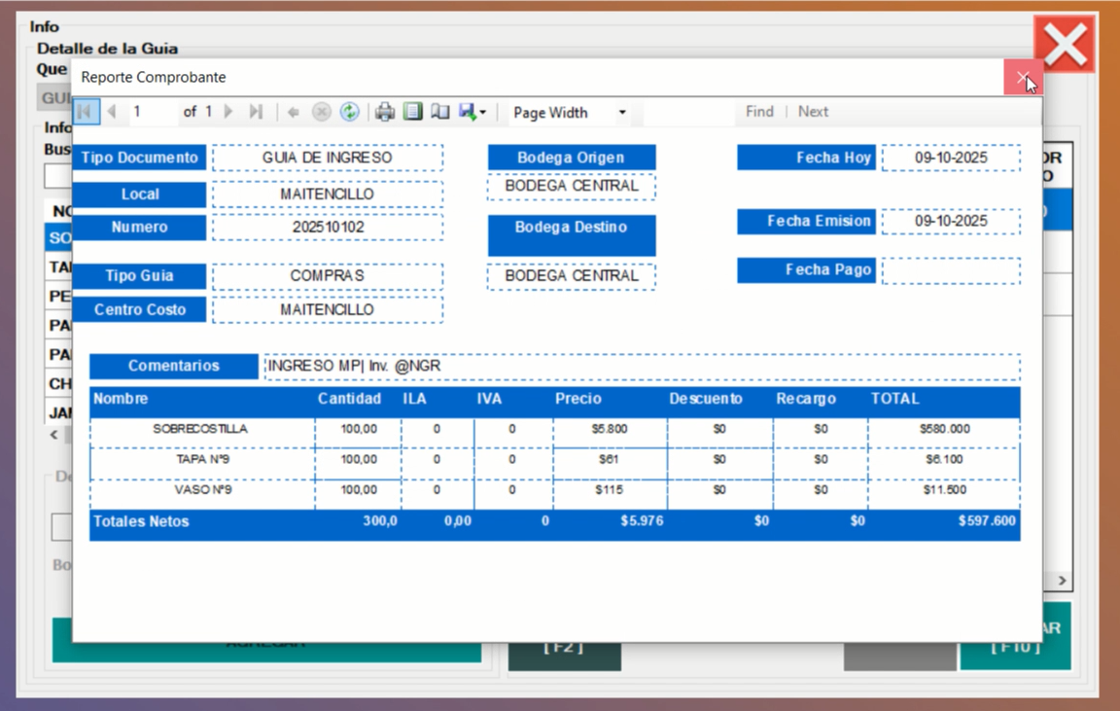Image resolution: width=1120 pixels, height=711 pixels.
Task: Open the page setup icon
Action: [440, 112]
